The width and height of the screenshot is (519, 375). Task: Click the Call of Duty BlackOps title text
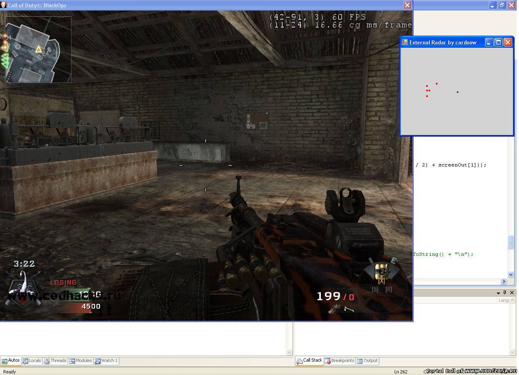pos(37,5)
